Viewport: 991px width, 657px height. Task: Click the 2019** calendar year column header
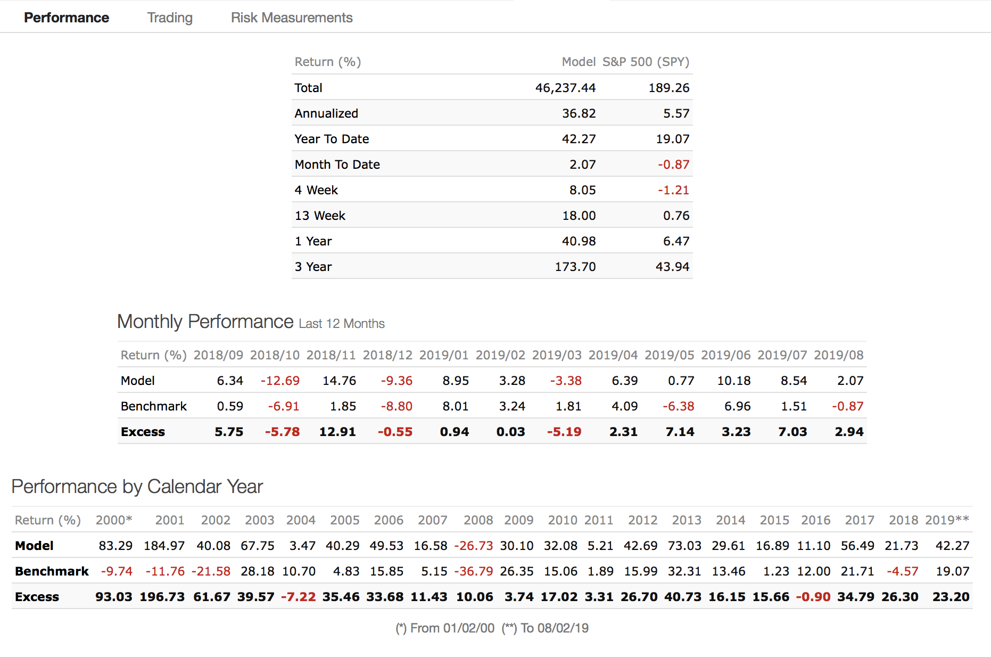[947, 520]
